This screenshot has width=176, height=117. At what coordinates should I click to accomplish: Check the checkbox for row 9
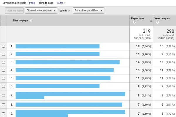coord(4,113)
